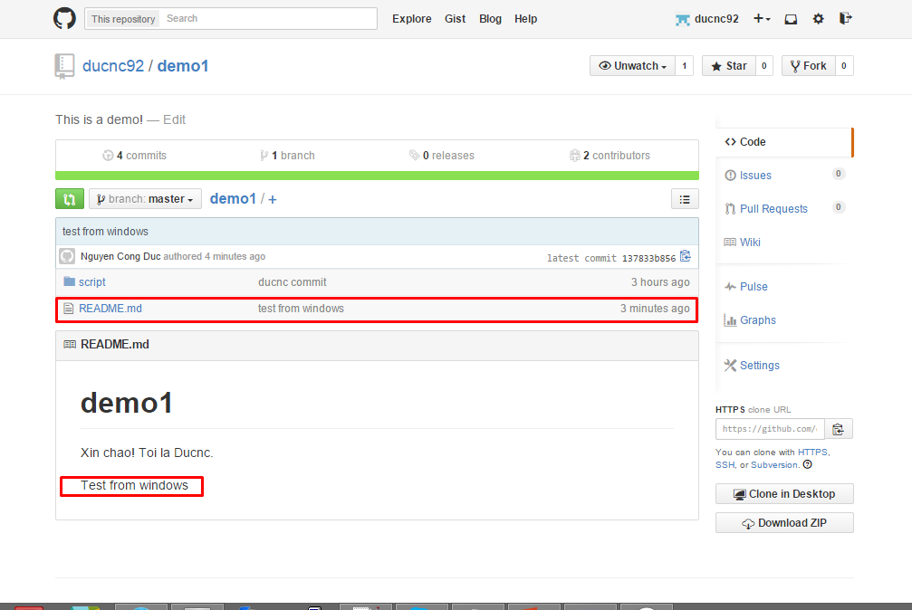Click Nguyen Cong Duc author avatar
912x610 pixels.
tap(67, 256)
